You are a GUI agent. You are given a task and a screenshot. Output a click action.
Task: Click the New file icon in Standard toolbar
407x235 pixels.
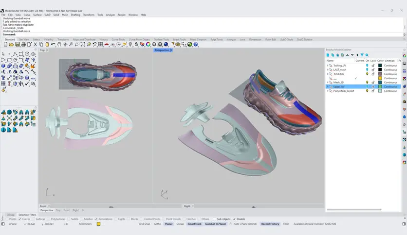pyautogui.click(x=5, y=44)
